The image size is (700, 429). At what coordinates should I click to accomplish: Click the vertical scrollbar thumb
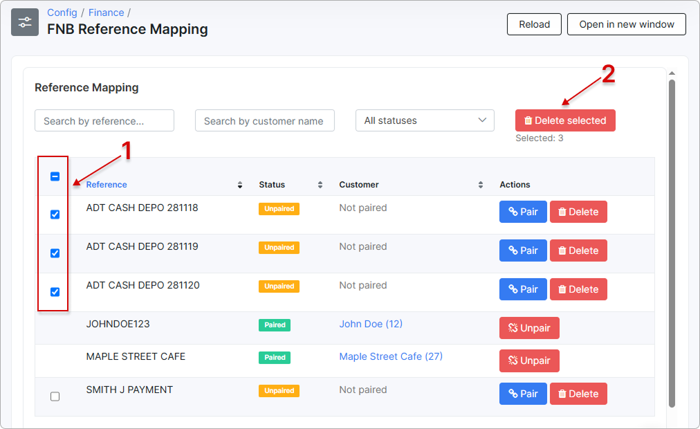pyautogui.click(x=672, y=244)
